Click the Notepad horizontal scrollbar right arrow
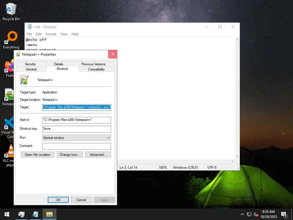Image resolution: width=293 pixels, height=220 pixels. pyautogui.click(x=233, y=161)
